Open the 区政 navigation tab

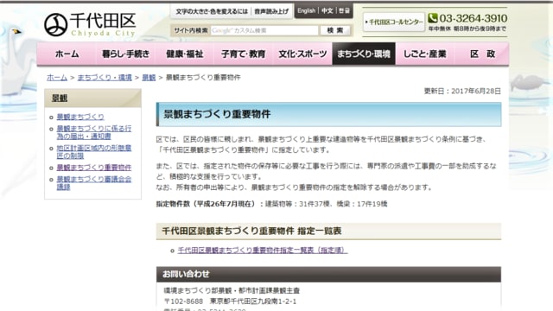point(482,54)
